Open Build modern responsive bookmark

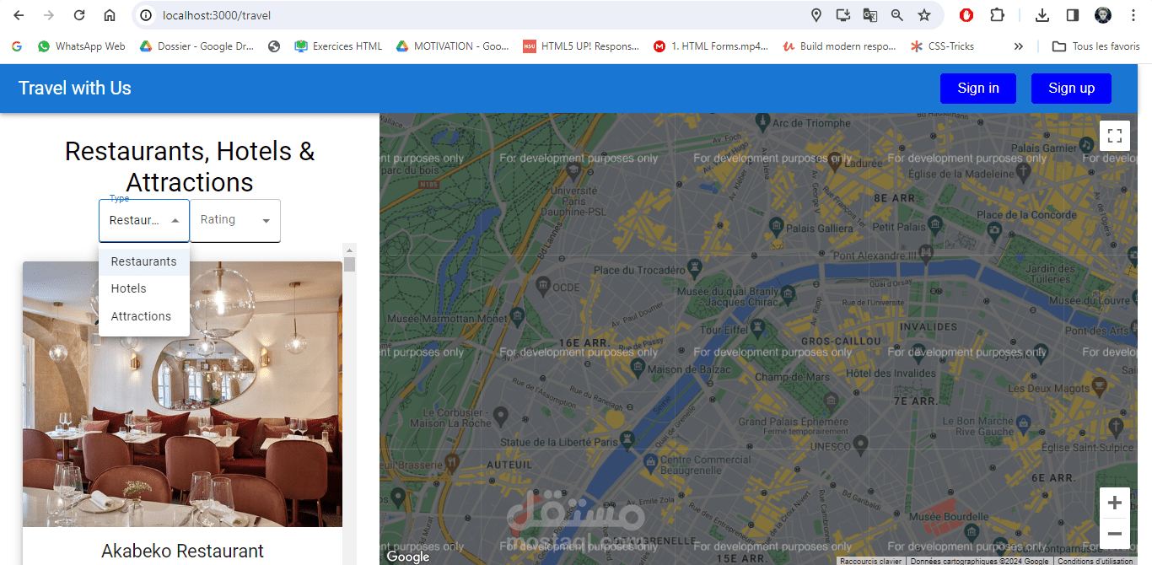pyautogui.click(x=839, y=46)
